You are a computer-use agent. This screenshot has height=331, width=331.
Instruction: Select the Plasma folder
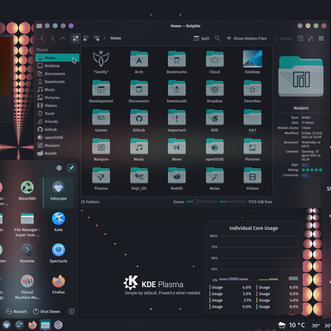pyautogui.click(x=101, y=179)
